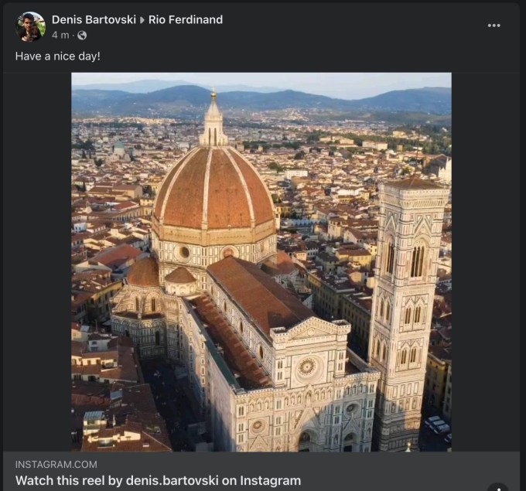Click the red dome in the photo
526x491 pixels.
pos(213,189)
